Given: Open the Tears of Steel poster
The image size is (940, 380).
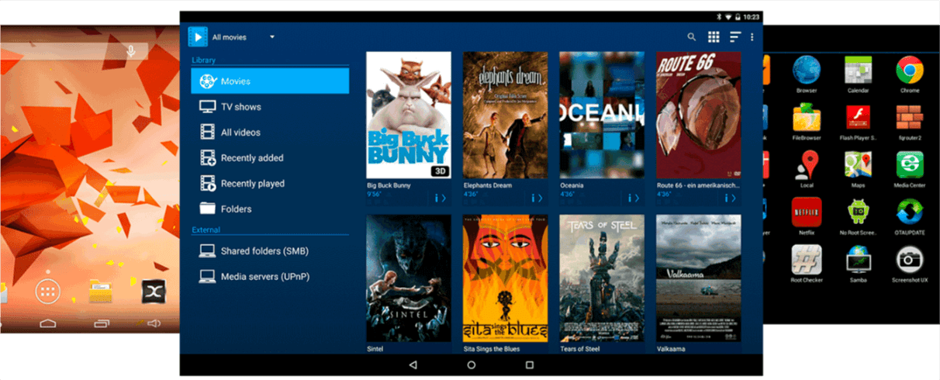Looking at the screenshot, I should coord(602,278).
